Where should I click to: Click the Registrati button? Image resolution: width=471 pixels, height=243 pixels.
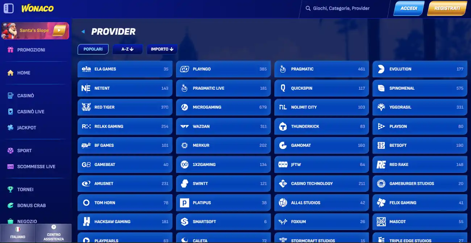447,8
